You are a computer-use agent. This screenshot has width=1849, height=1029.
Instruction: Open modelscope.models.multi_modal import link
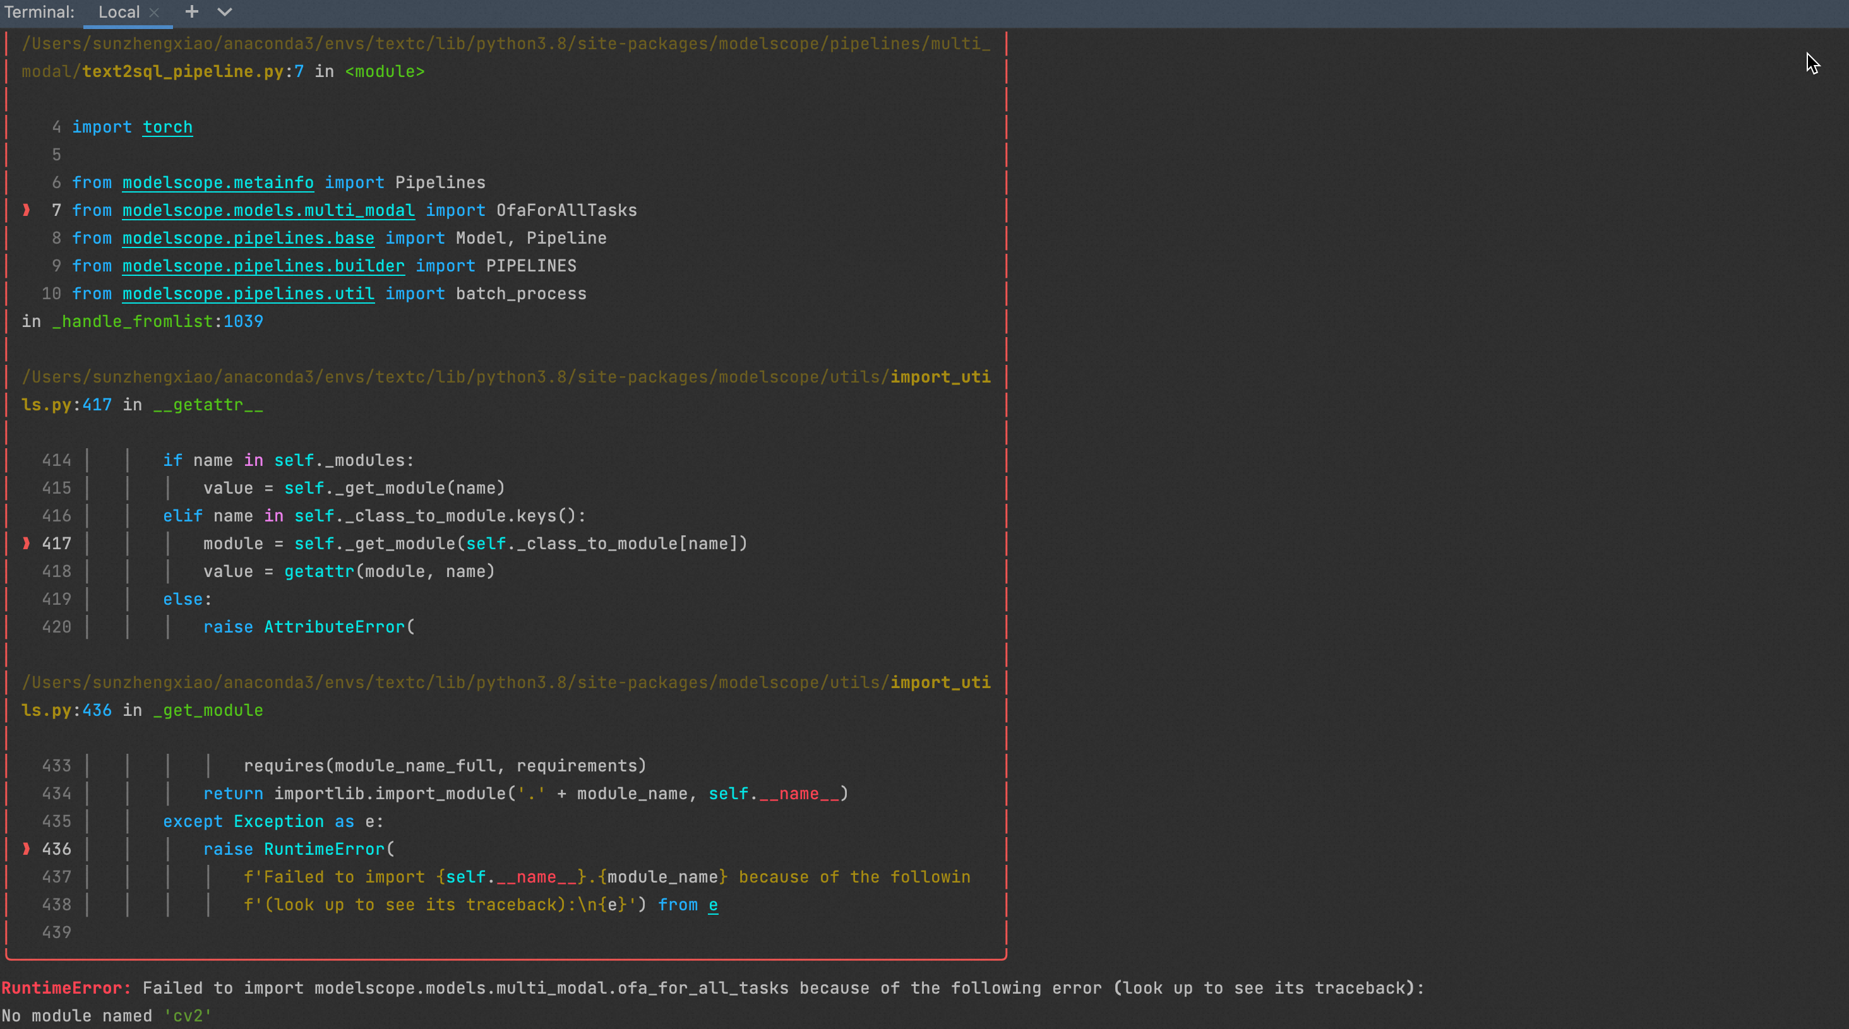(x=268, y=210)
